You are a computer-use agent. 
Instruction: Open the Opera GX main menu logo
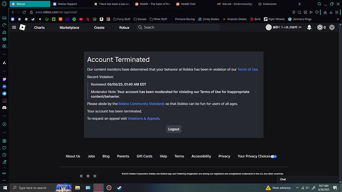pos(4,4)
